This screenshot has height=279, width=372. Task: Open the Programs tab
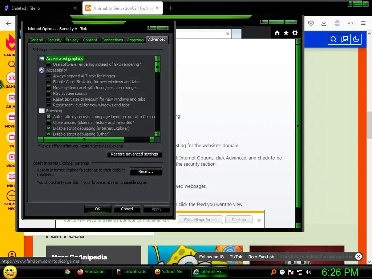point(135,40)
